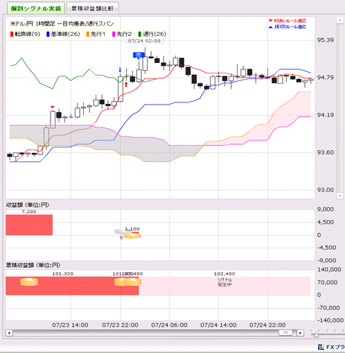Screen dimensions: 345x353
Task: Click the orange 先行1 legend swatch
Action: pos(88,34)
